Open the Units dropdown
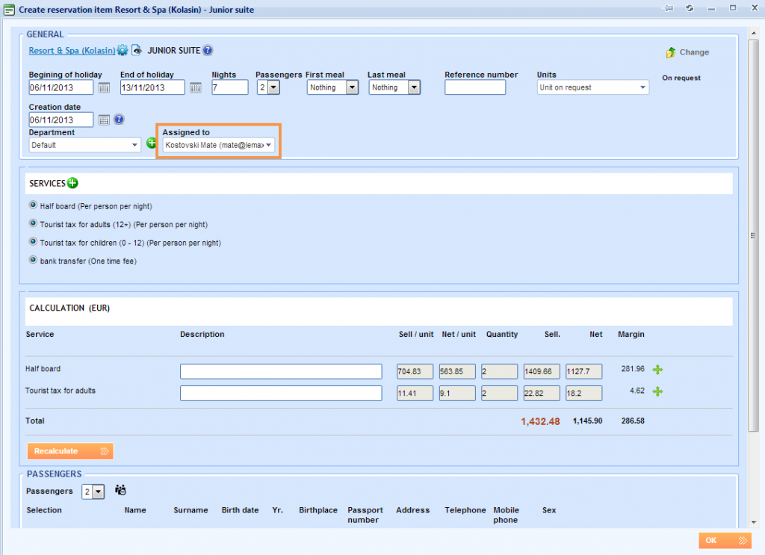Image resolution: width=765 pixels, height=555 pixels. tap(642, 87)
